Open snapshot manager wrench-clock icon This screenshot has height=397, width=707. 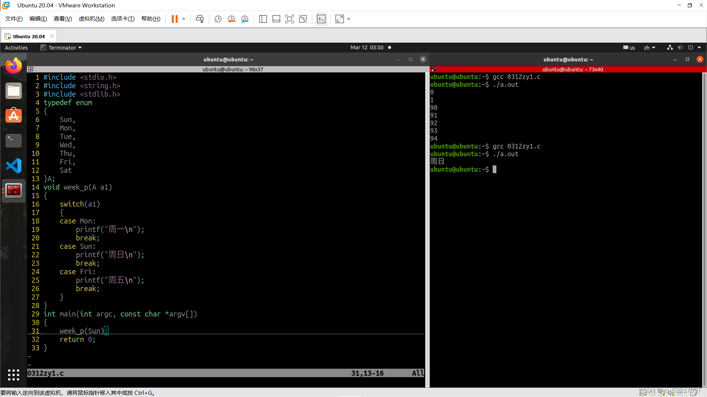(245, 19)
